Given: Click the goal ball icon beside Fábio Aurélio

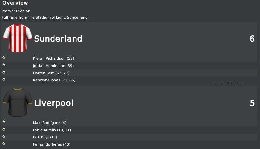Looking at the screenshot, I should [x=4, y=129].
